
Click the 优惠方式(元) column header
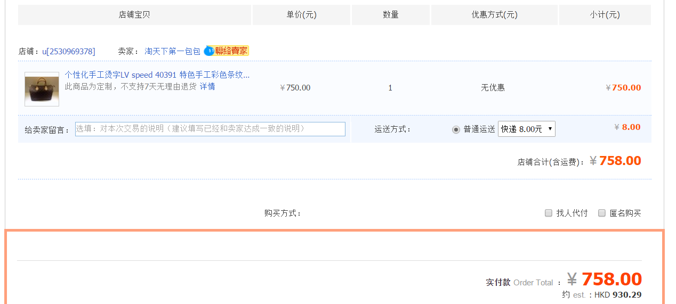click(494, 15)
